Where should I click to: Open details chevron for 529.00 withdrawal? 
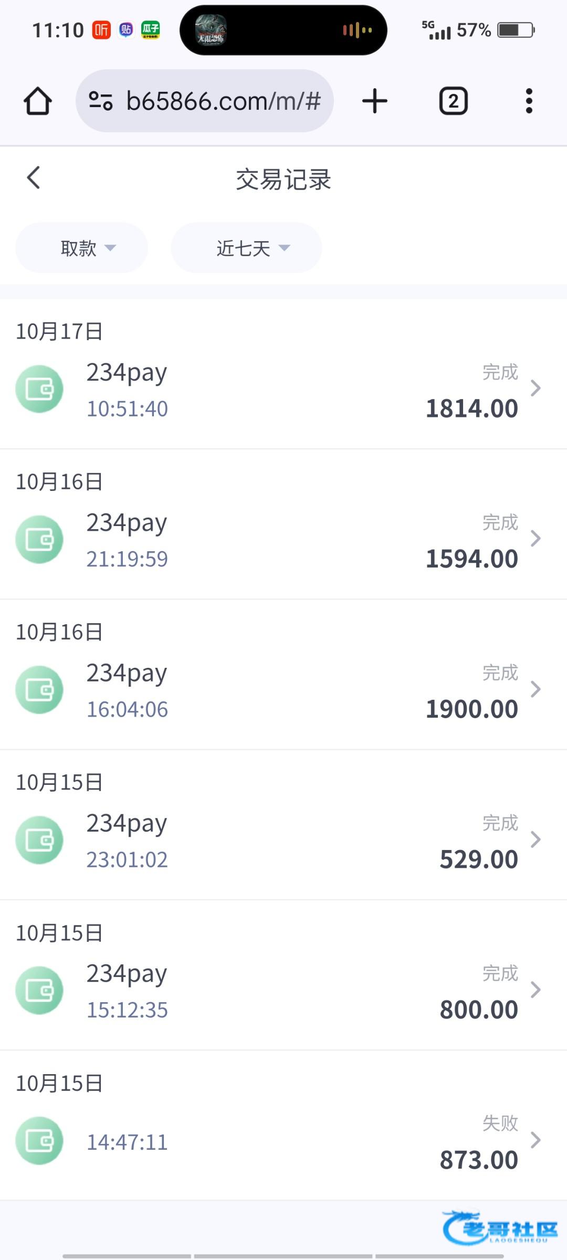(x=535, y=839)
